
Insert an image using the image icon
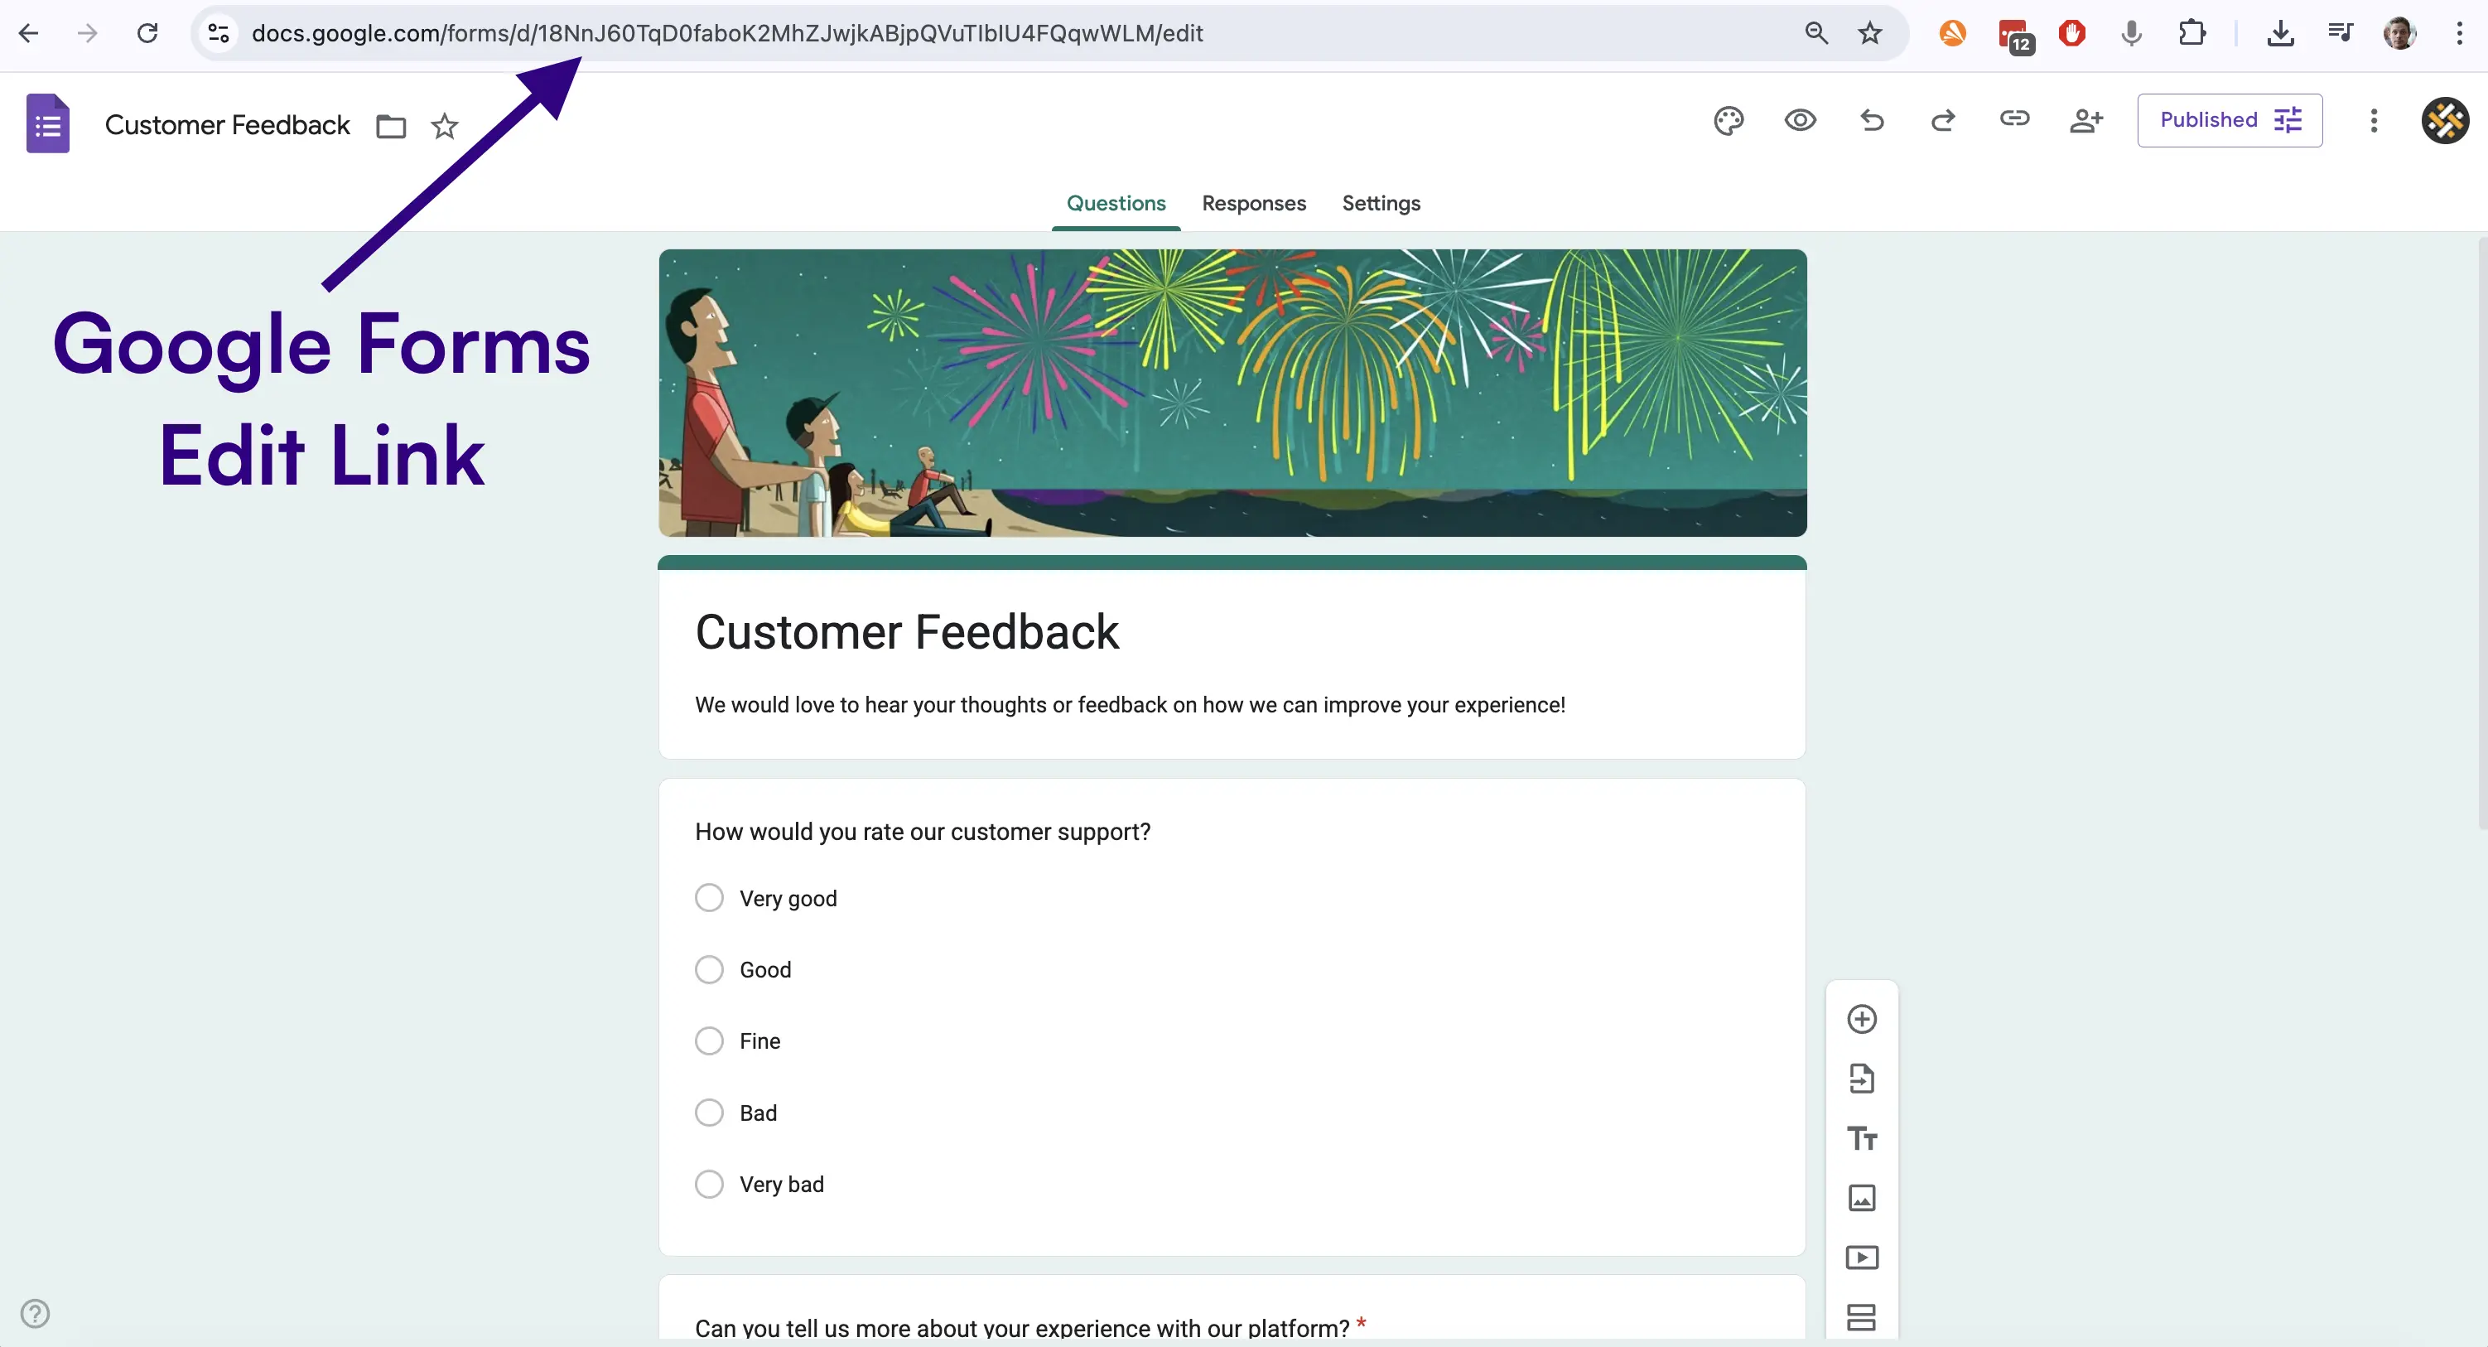click(1861, 1198)
